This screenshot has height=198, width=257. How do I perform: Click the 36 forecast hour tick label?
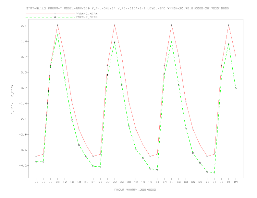point(122,182)
